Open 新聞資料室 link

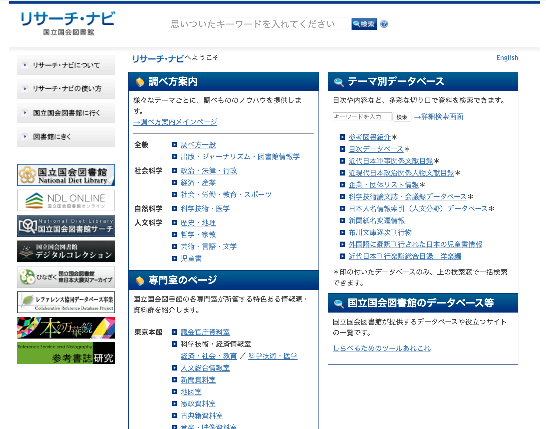coord(198,380)
